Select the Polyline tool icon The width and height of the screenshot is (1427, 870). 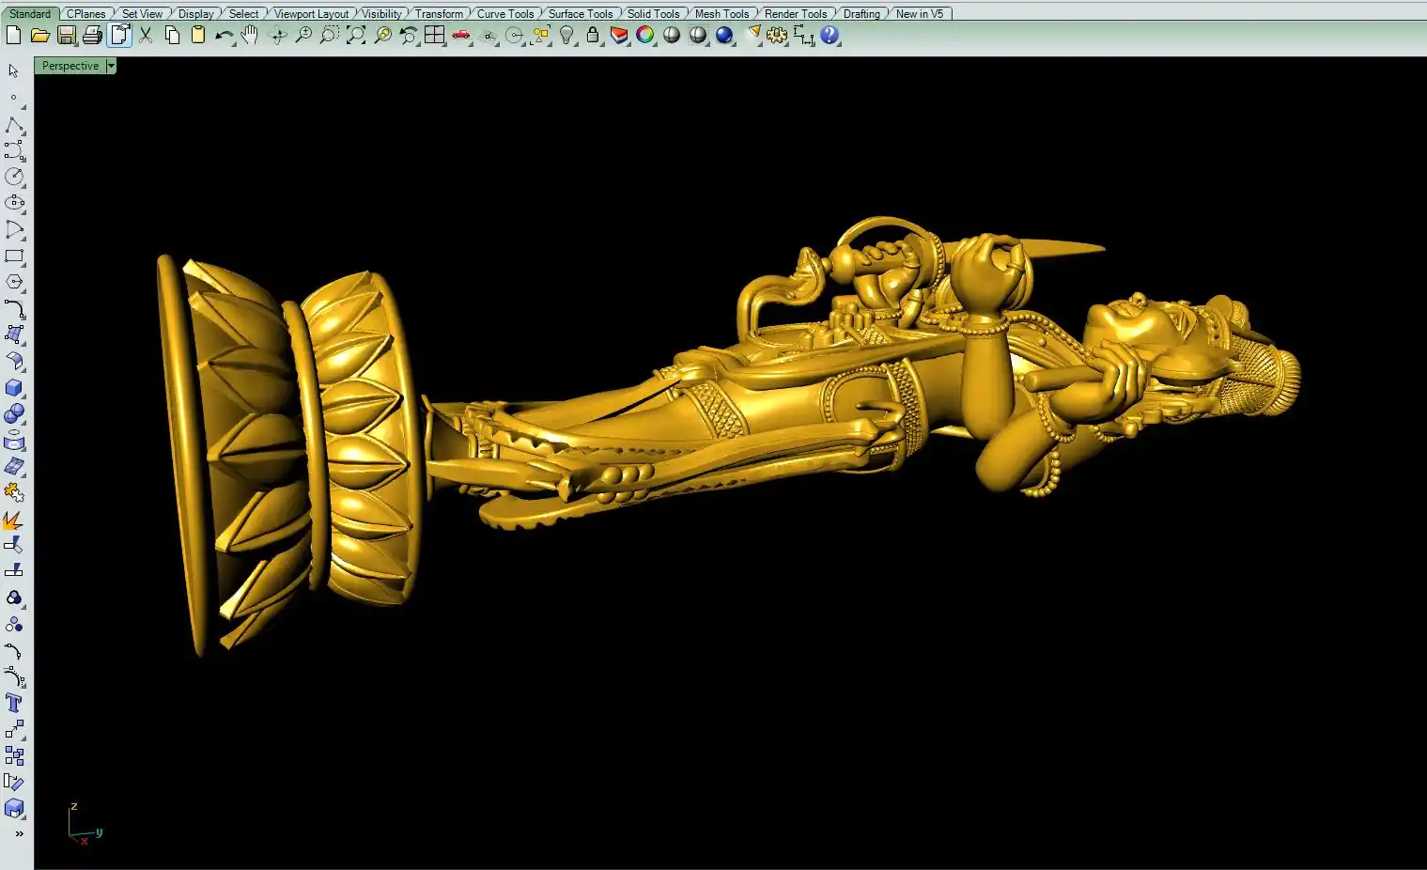click(x=14, y=125)
